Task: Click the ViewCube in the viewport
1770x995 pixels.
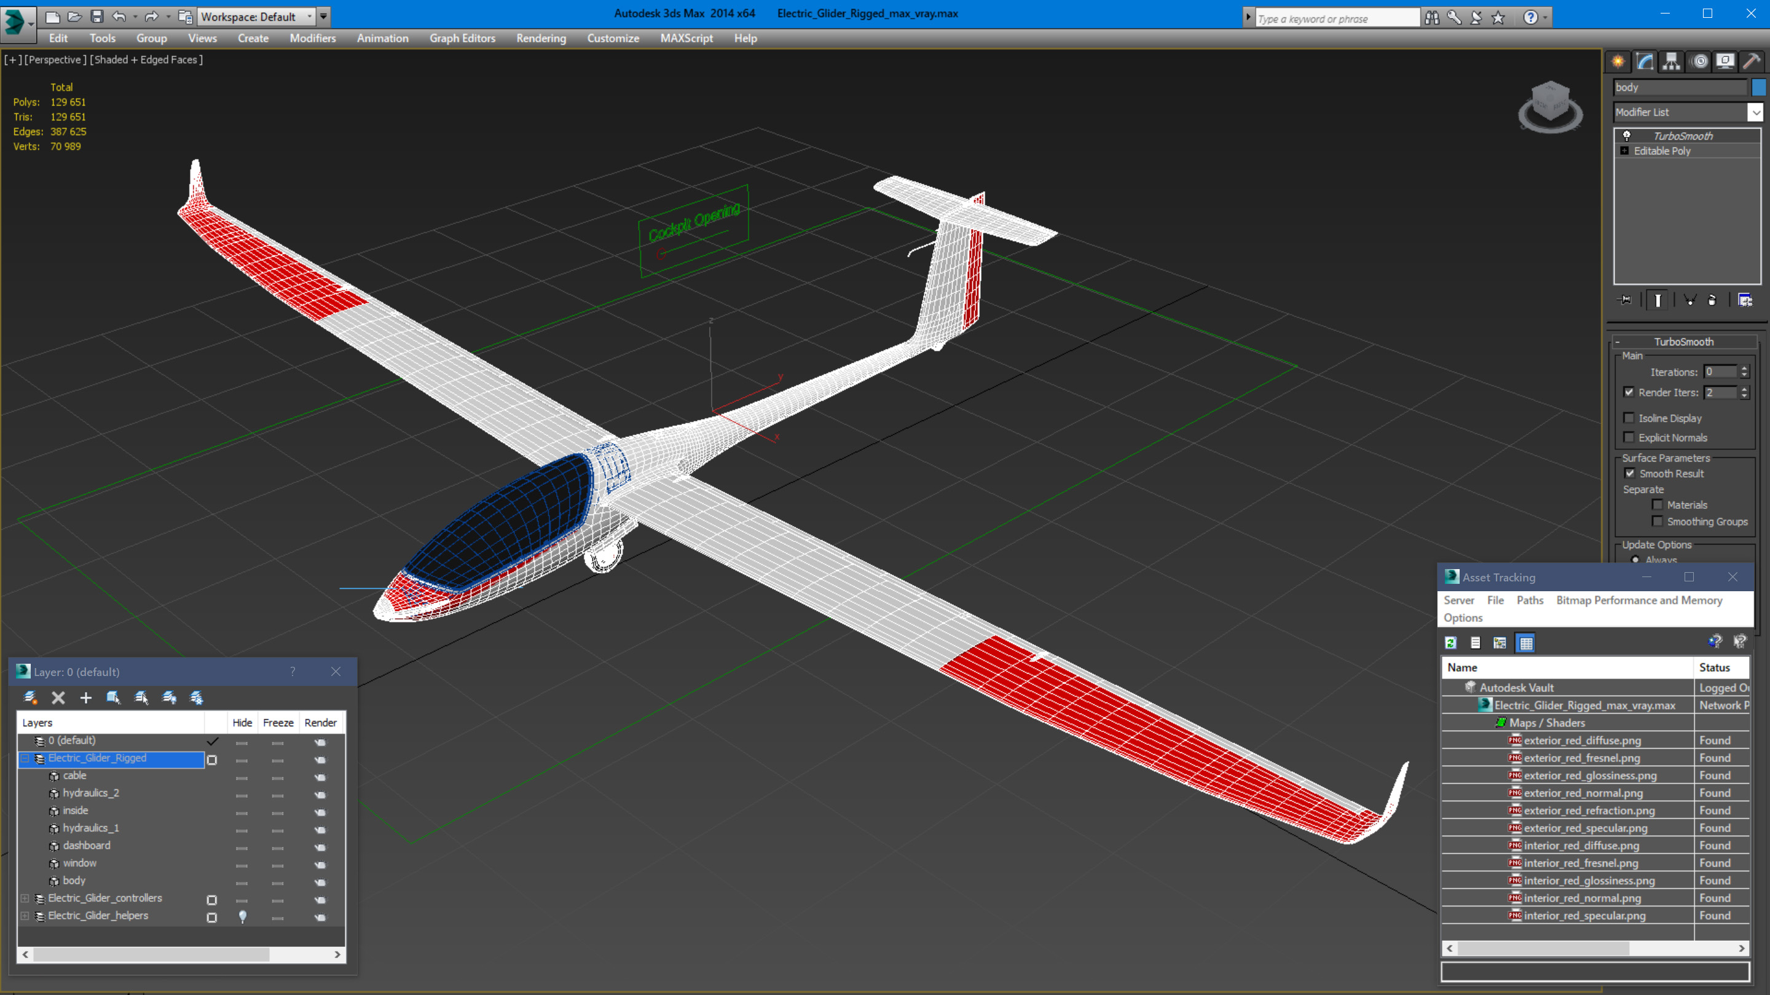Action: coord(1550,106)
